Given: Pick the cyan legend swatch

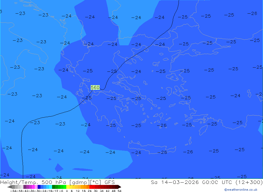Looking at the screenshot, I should tap(50, 187).
